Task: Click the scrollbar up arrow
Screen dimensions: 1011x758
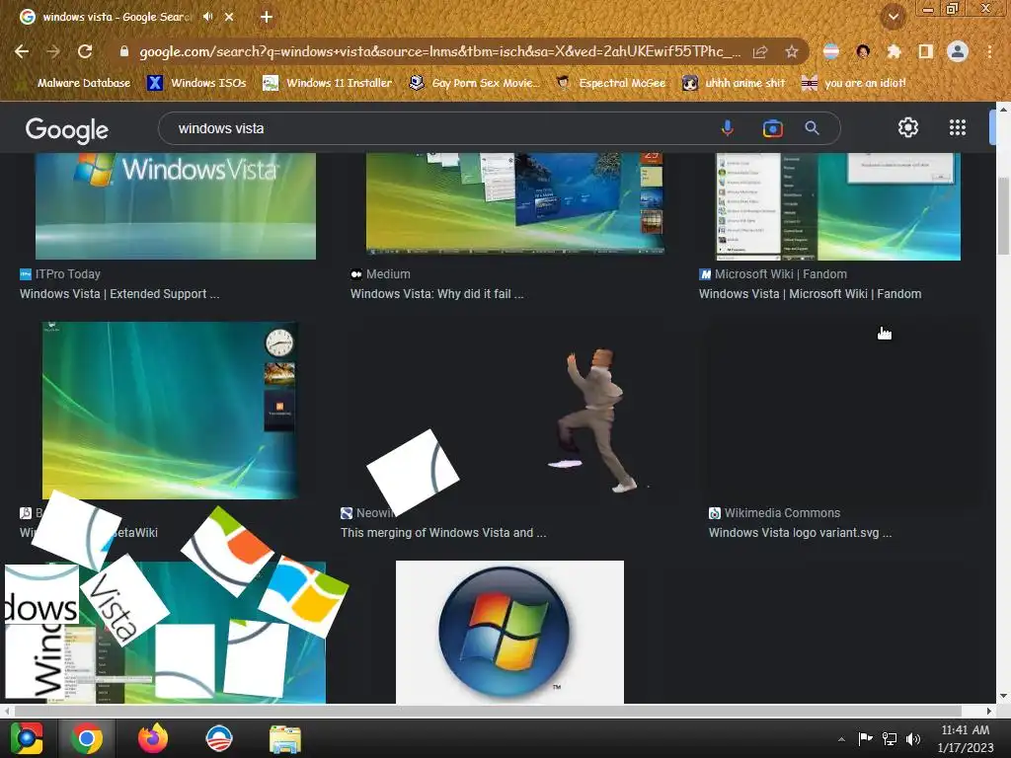Action: click(1003, 110)
